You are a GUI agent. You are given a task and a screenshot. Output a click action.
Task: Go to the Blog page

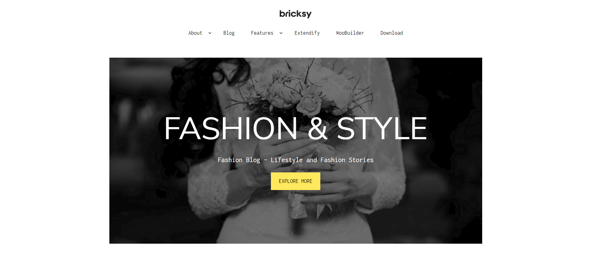point(229,33)
